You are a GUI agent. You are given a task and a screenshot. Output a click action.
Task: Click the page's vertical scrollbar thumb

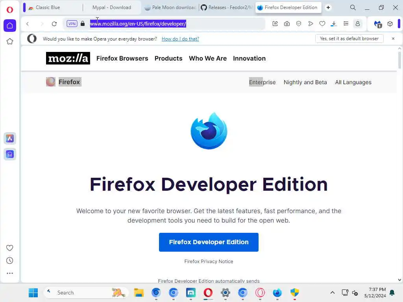coord(399,60)
